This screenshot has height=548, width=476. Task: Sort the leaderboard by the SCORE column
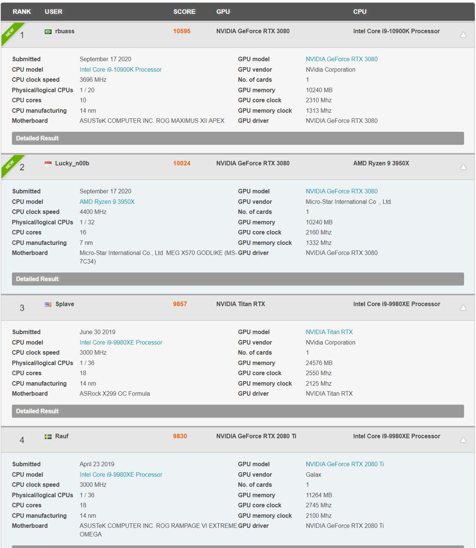pyautogui.click(x=184, y=12)
